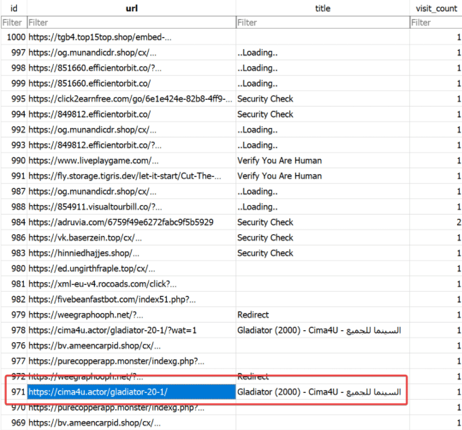Select URL cell in row 993
Screen dimensions: 462x430
(132, 145)
